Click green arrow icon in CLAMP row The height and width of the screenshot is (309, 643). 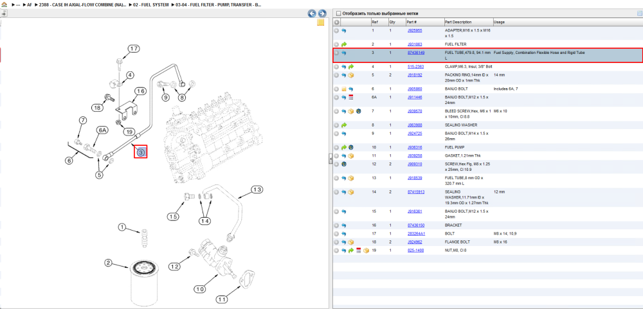(351, 66)
